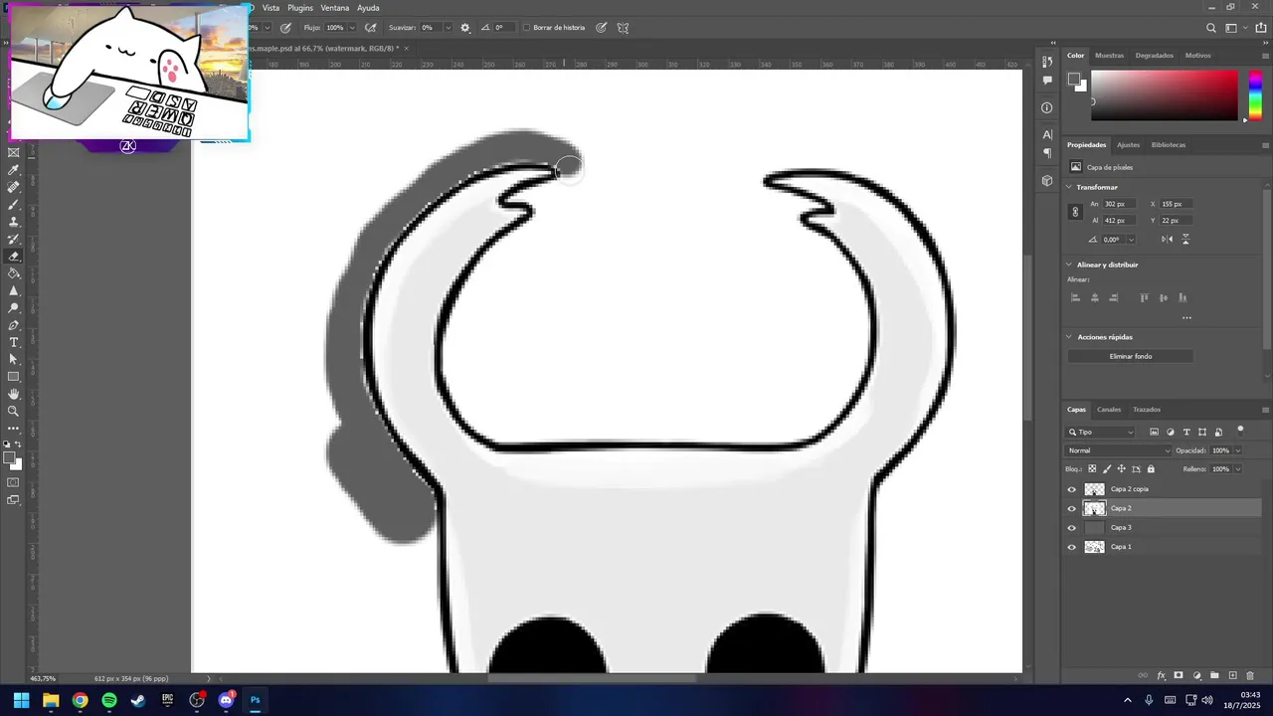Enable Borrar de historia checkbox

526,28
